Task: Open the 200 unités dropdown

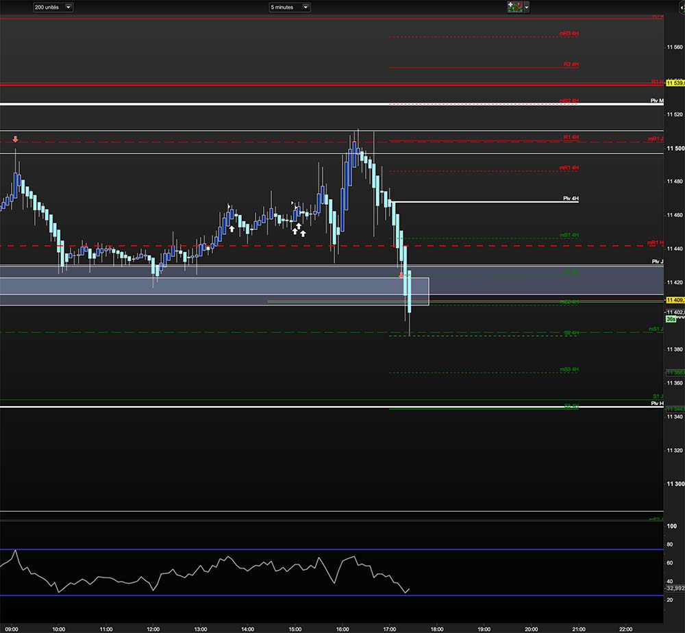Action: click(x=53, y=7)
